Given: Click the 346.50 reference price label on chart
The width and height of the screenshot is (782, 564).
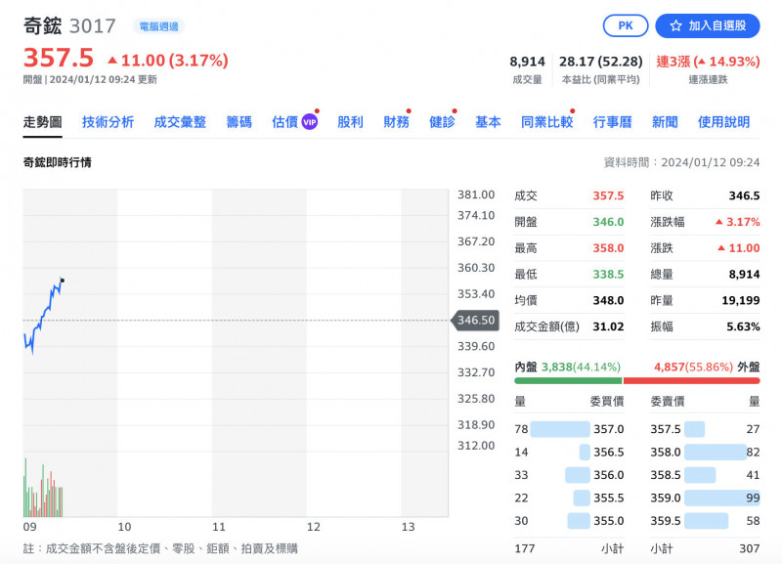Looking at the screenshot, I should coord(475,321).
